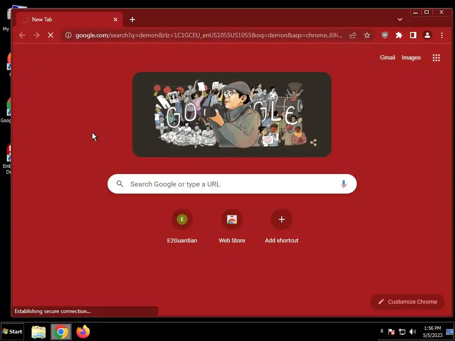Open the taskbar clock and date
The width and height of the screenshot is (455, 341).
coord(432,332)
